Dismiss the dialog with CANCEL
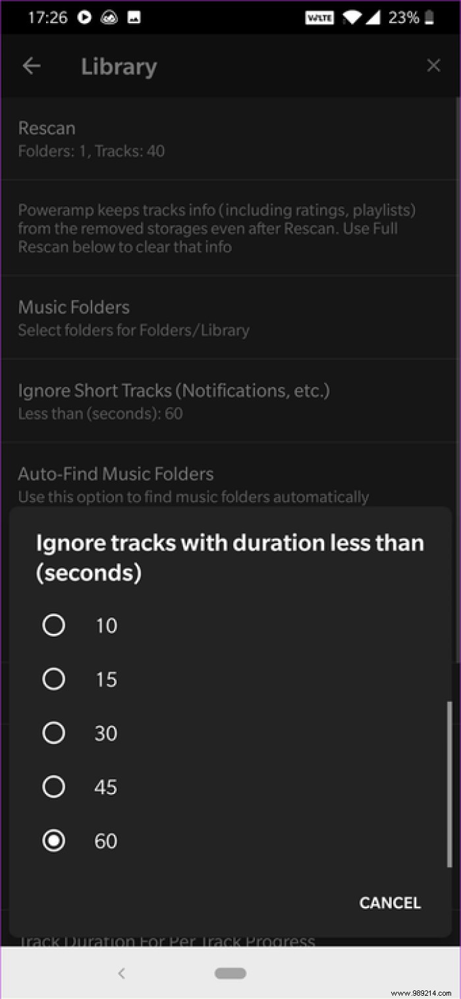Image resolution: width=461 pixels, height=999 pixels. coord(389,903)
